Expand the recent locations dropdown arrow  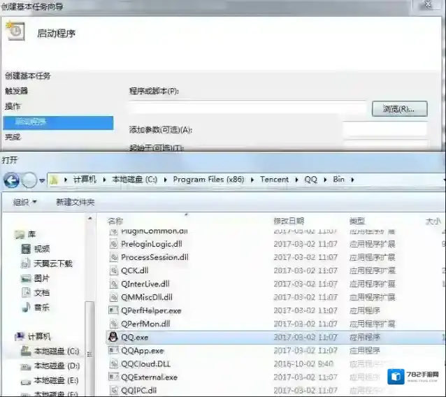pyautogui.click(x=42, y=180)
